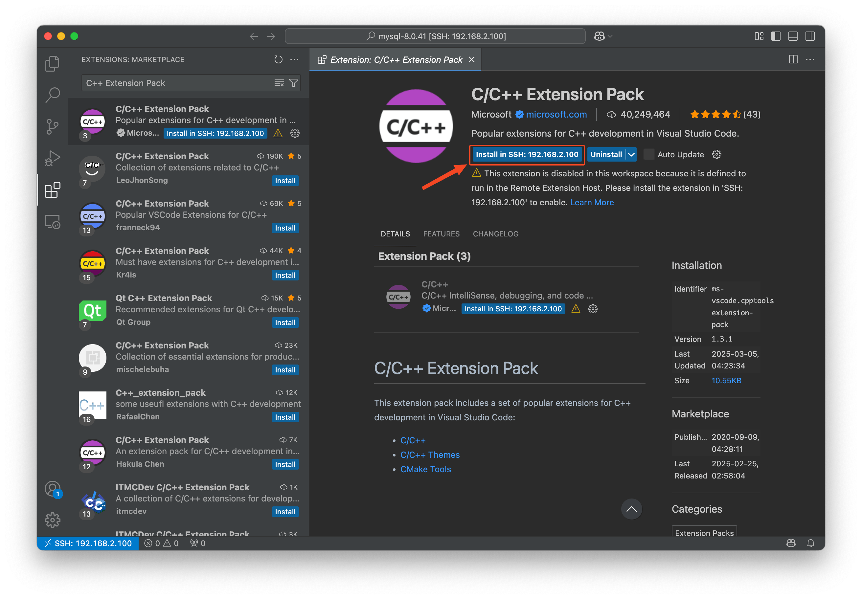Image resolution: width=862 pixels, height=599 pixels.
Task: Open gear for C/C++ pack member extension
Action: click(x=593, y=308)
